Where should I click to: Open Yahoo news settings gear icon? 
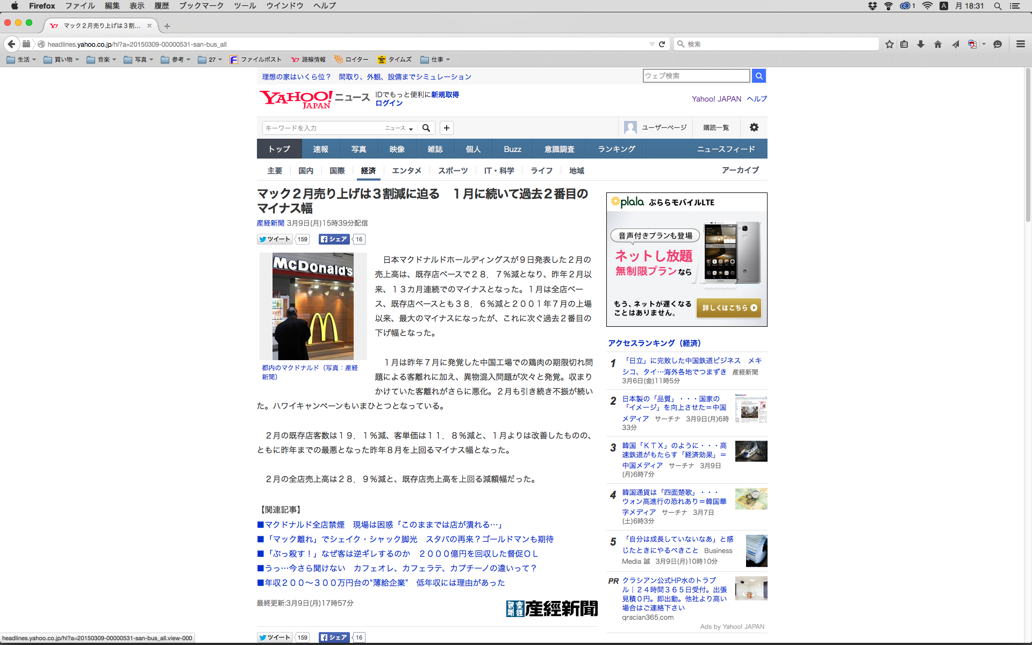pyautogui.click(x=754, y=127)
